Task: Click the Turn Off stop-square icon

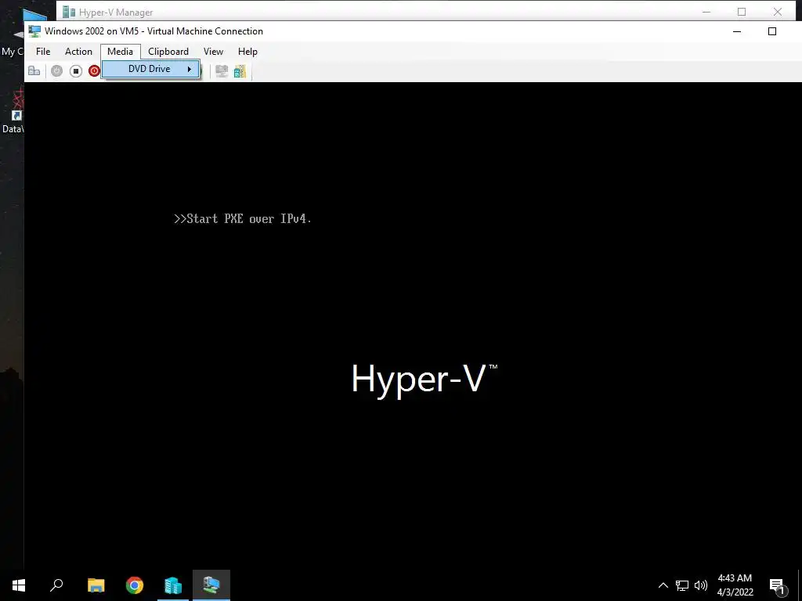Action: point(76,71)
